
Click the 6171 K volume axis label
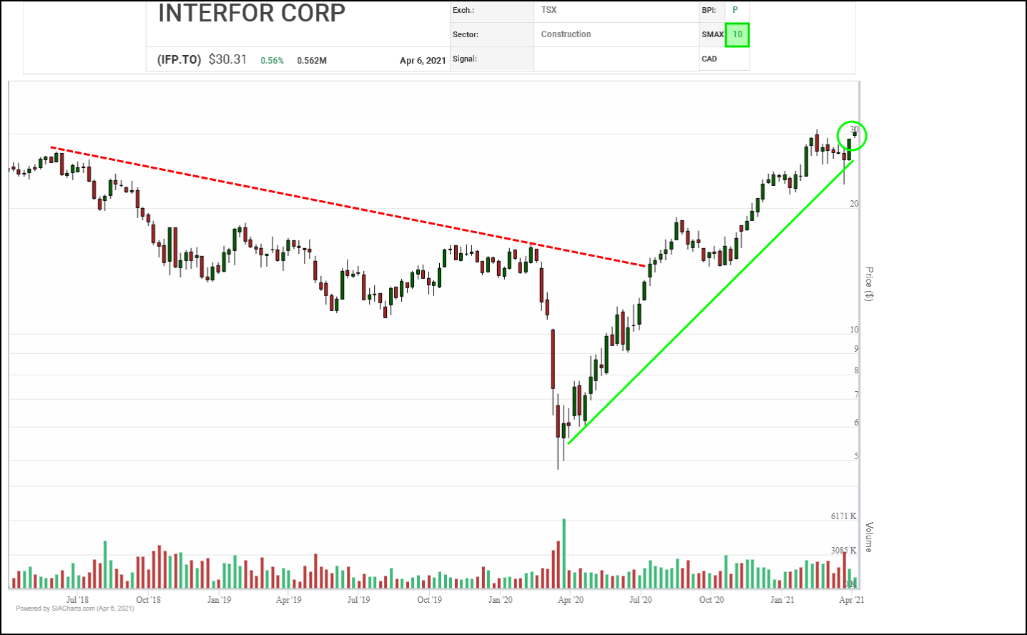[x=843, y=516]
